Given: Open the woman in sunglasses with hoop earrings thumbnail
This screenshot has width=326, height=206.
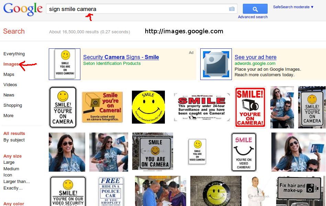Looking at the screenshot, I should point(67,152).
